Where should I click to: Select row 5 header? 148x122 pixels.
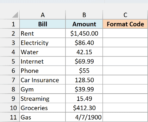click(x=10, y=61)
